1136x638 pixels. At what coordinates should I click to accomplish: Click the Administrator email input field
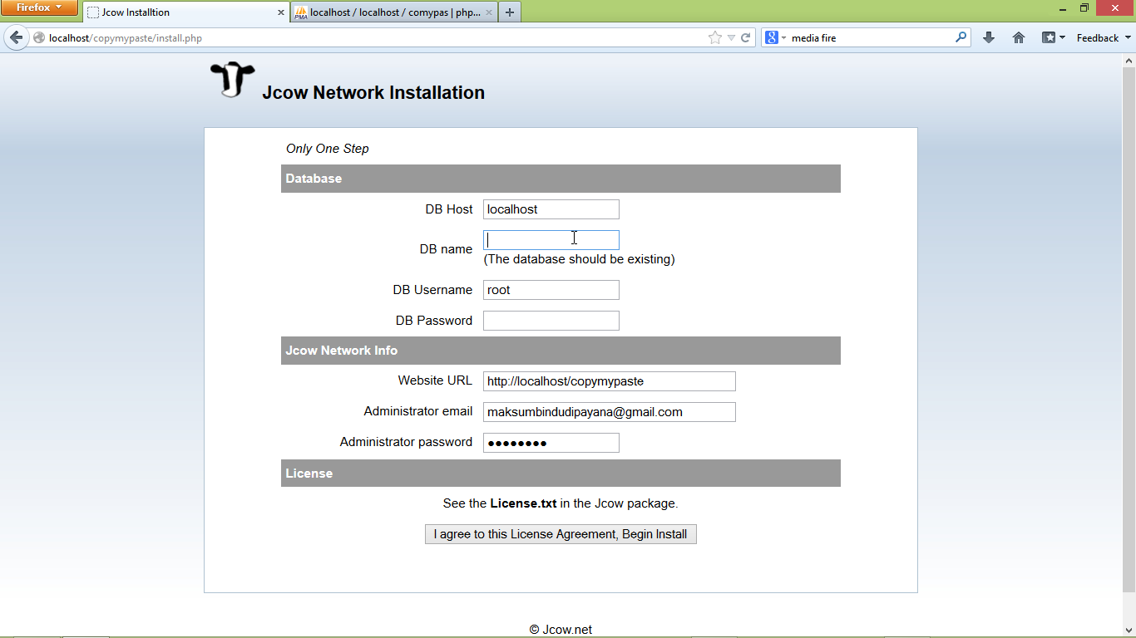click(x=610, y=412)
